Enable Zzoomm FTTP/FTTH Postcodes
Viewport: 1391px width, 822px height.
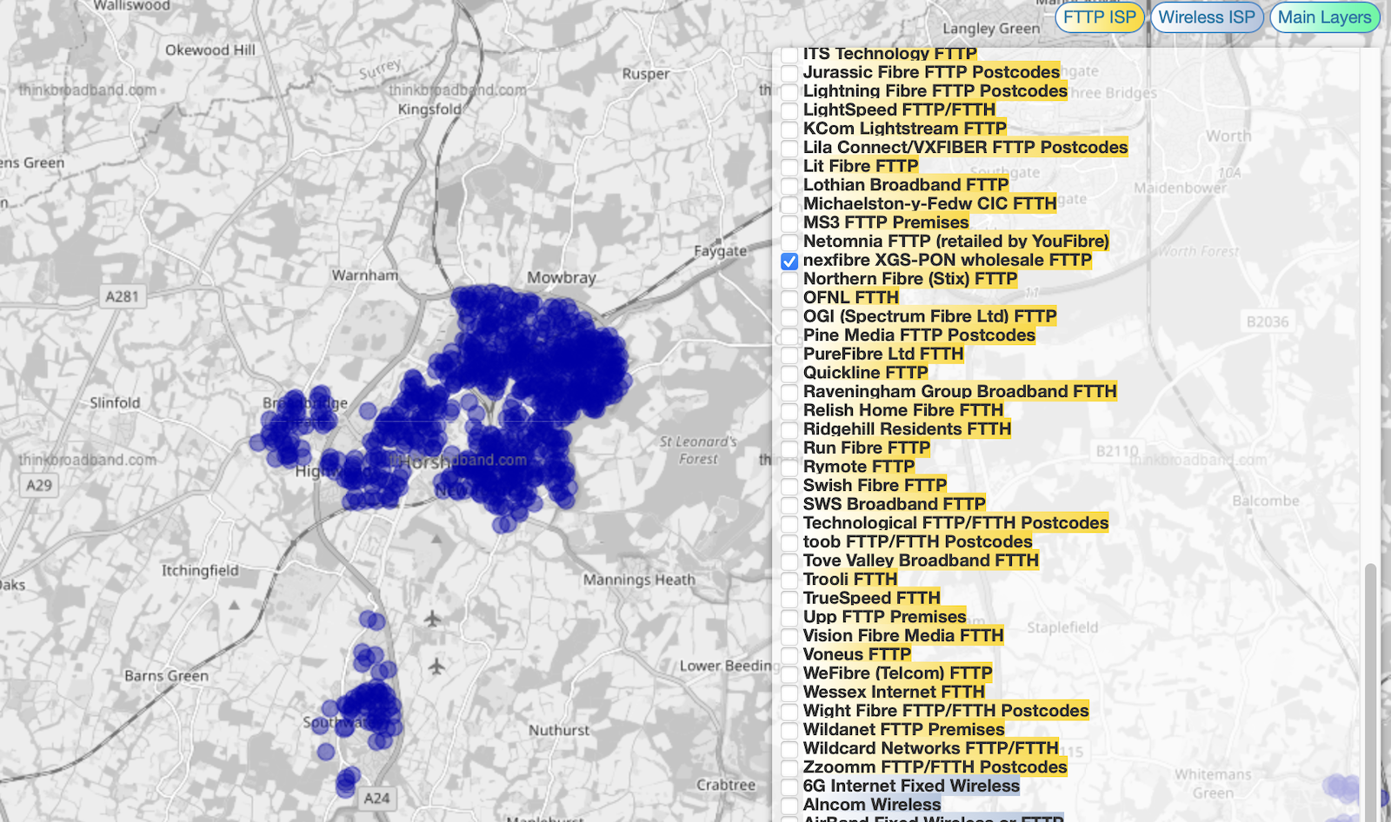click(789, 767)
